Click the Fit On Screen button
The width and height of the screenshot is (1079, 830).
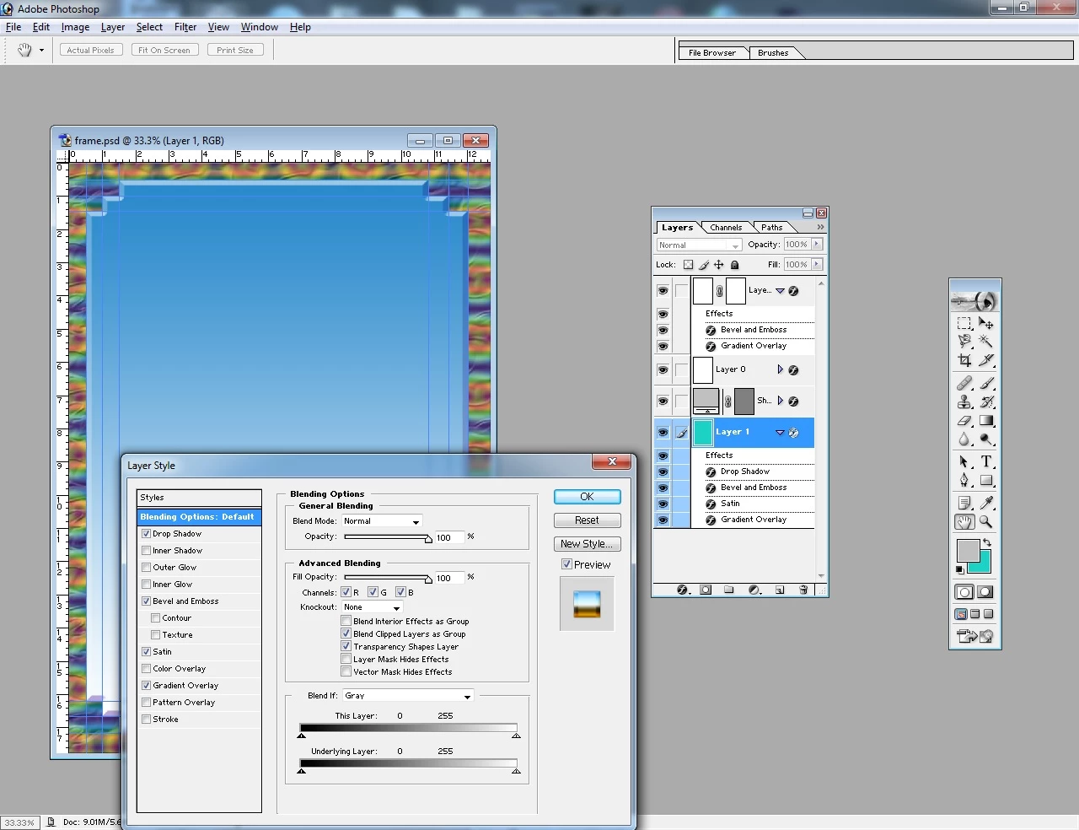(x=164, y=50)
